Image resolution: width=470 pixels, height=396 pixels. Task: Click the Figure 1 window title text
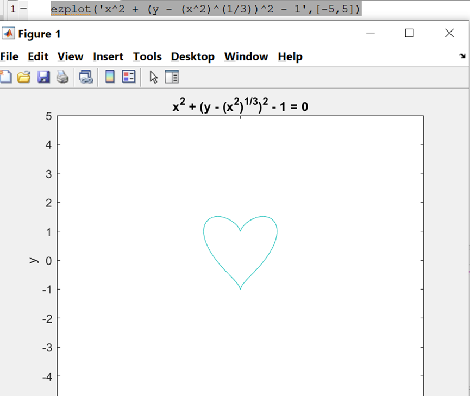click(x=39, y=34)
